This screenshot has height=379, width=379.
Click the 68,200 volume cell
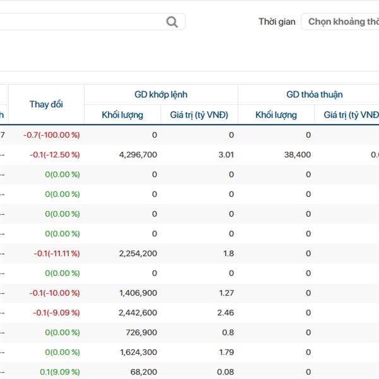[x=143, y=372]
